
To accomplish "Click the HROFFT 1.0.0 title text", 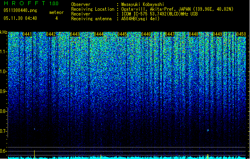I will (31, 3).
